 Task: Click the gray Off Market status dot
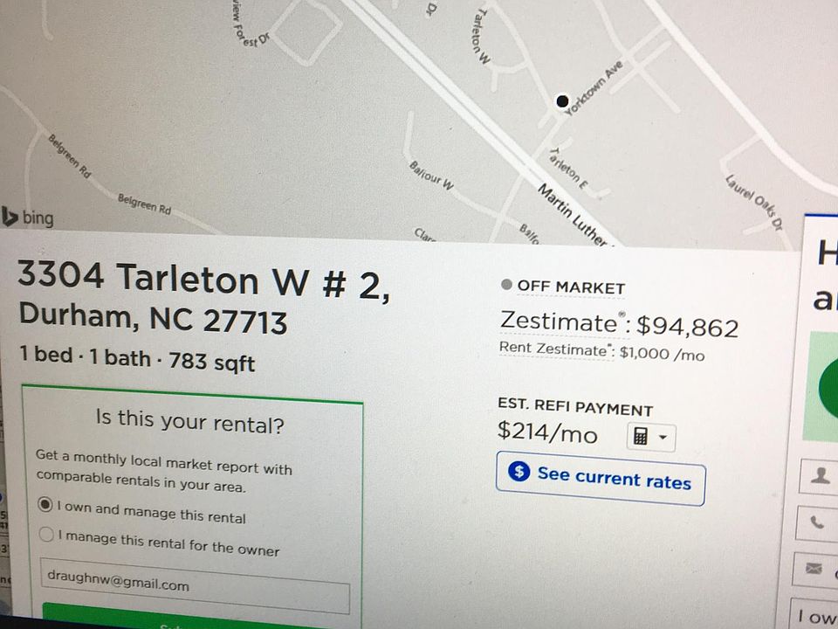coord(506,285)
